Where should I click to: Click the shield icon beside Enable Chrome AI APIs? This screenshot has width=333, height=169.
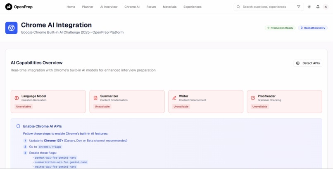point(18,126)
